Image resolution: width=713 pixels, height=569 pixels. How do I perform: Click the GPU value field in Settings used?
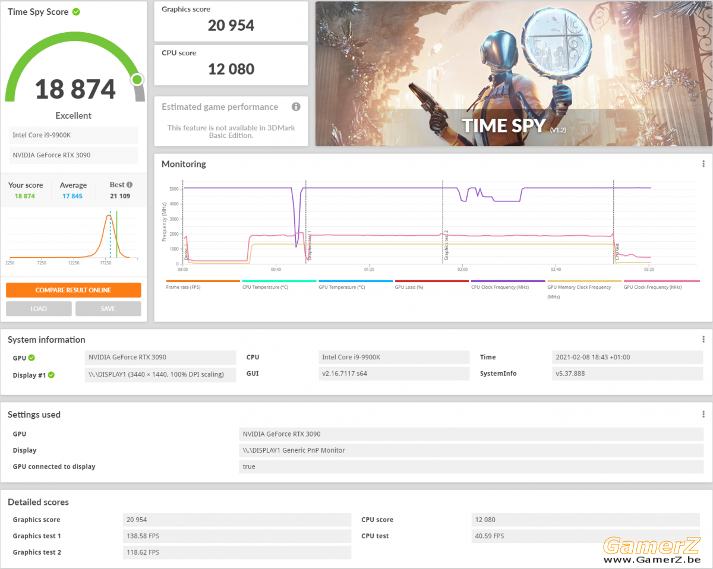[471, 434]
